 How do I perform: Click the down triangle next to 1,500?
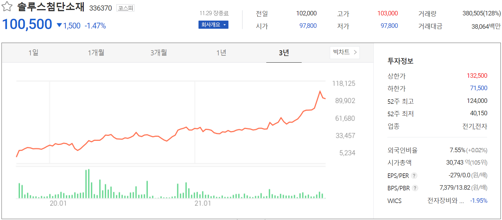[59, 25]
